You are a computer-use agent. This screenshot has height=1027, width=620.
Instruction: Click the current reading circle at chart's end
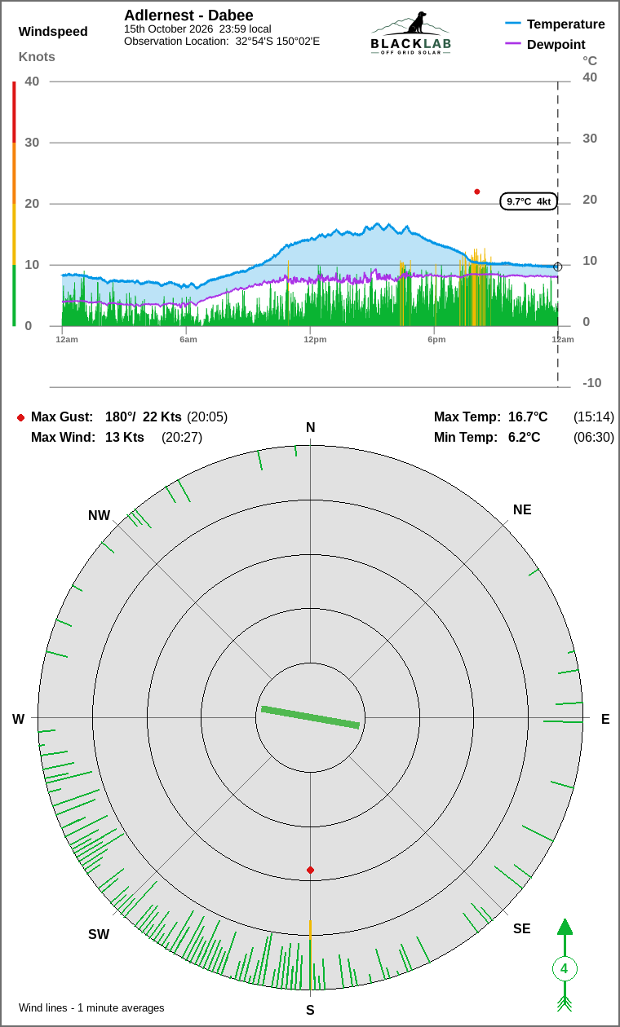(x=558, y=267)
